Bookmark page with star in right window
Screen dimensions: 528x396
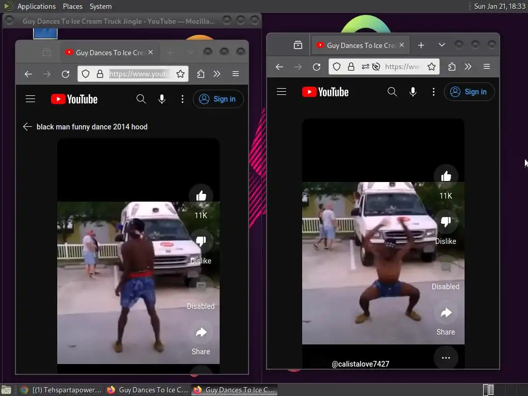(x=432, y=67)
